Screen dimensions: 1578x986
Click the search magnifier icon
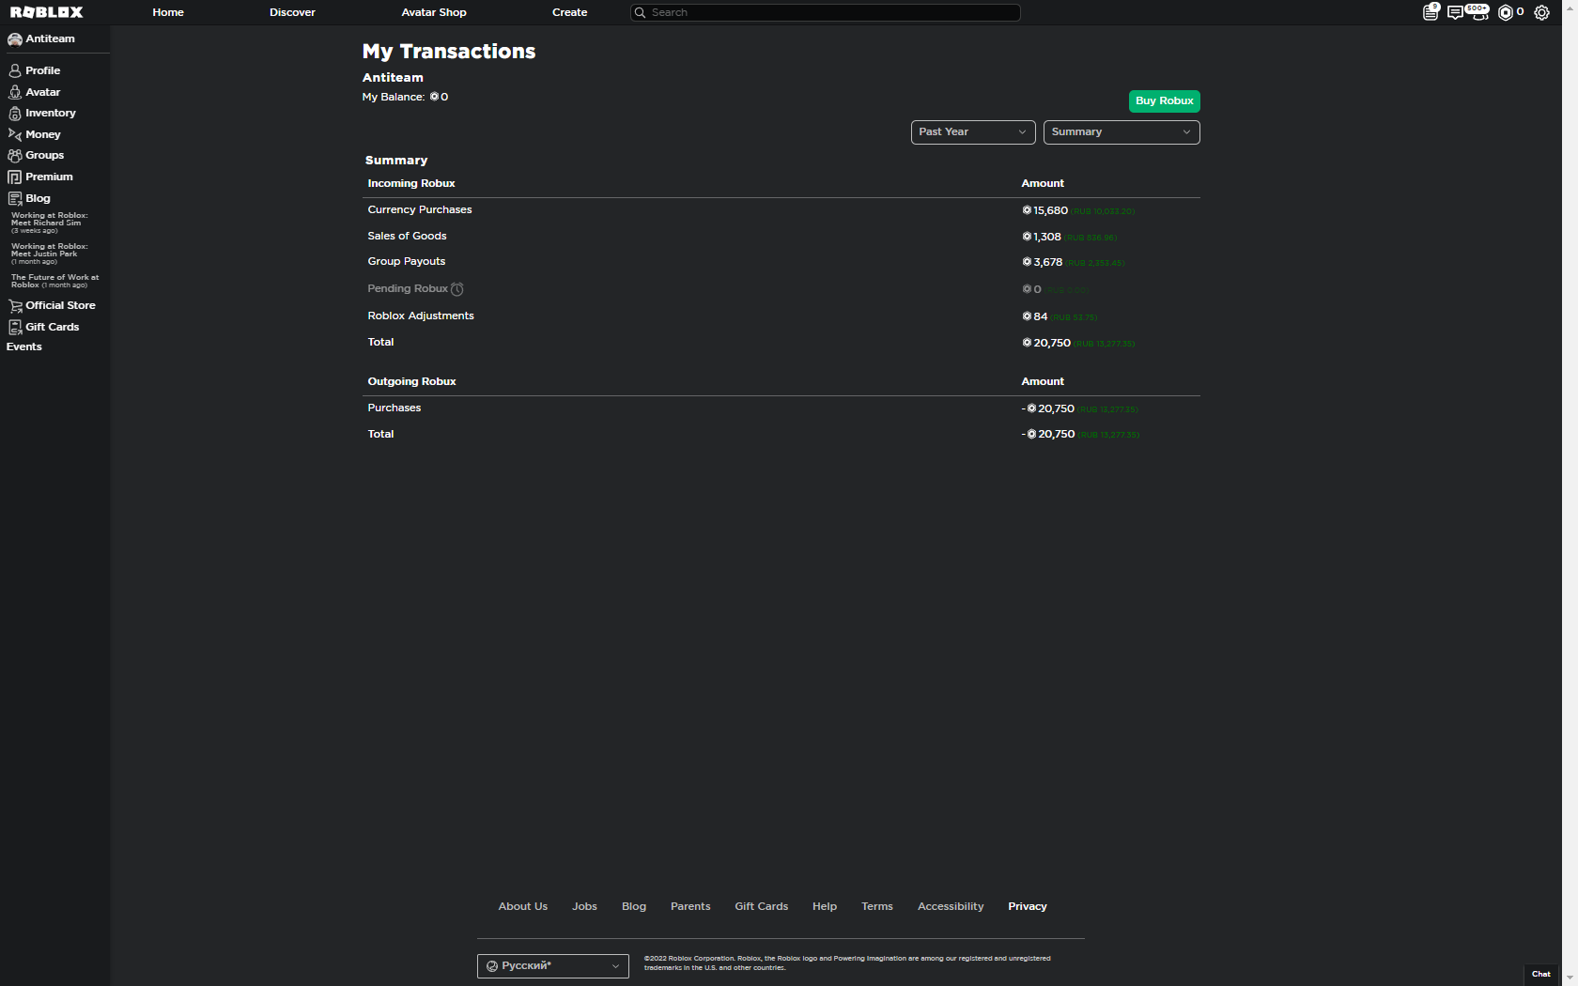pyautogui.click(x=641, y=12)
